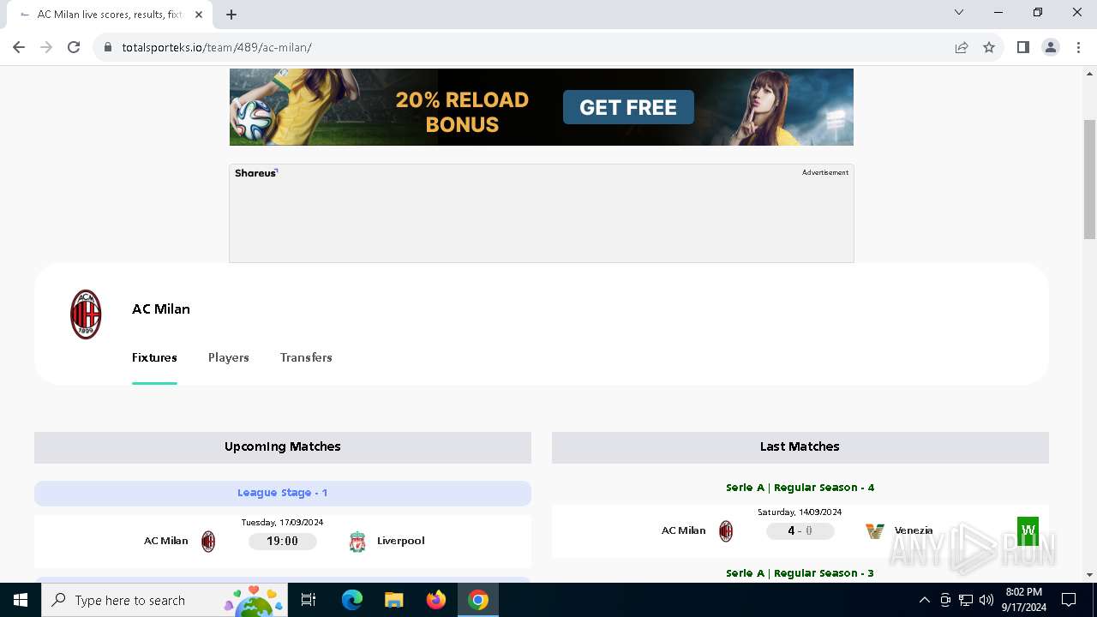Open League Stage - 1 section
This screenshot has height=617, width=1097.
283,493
